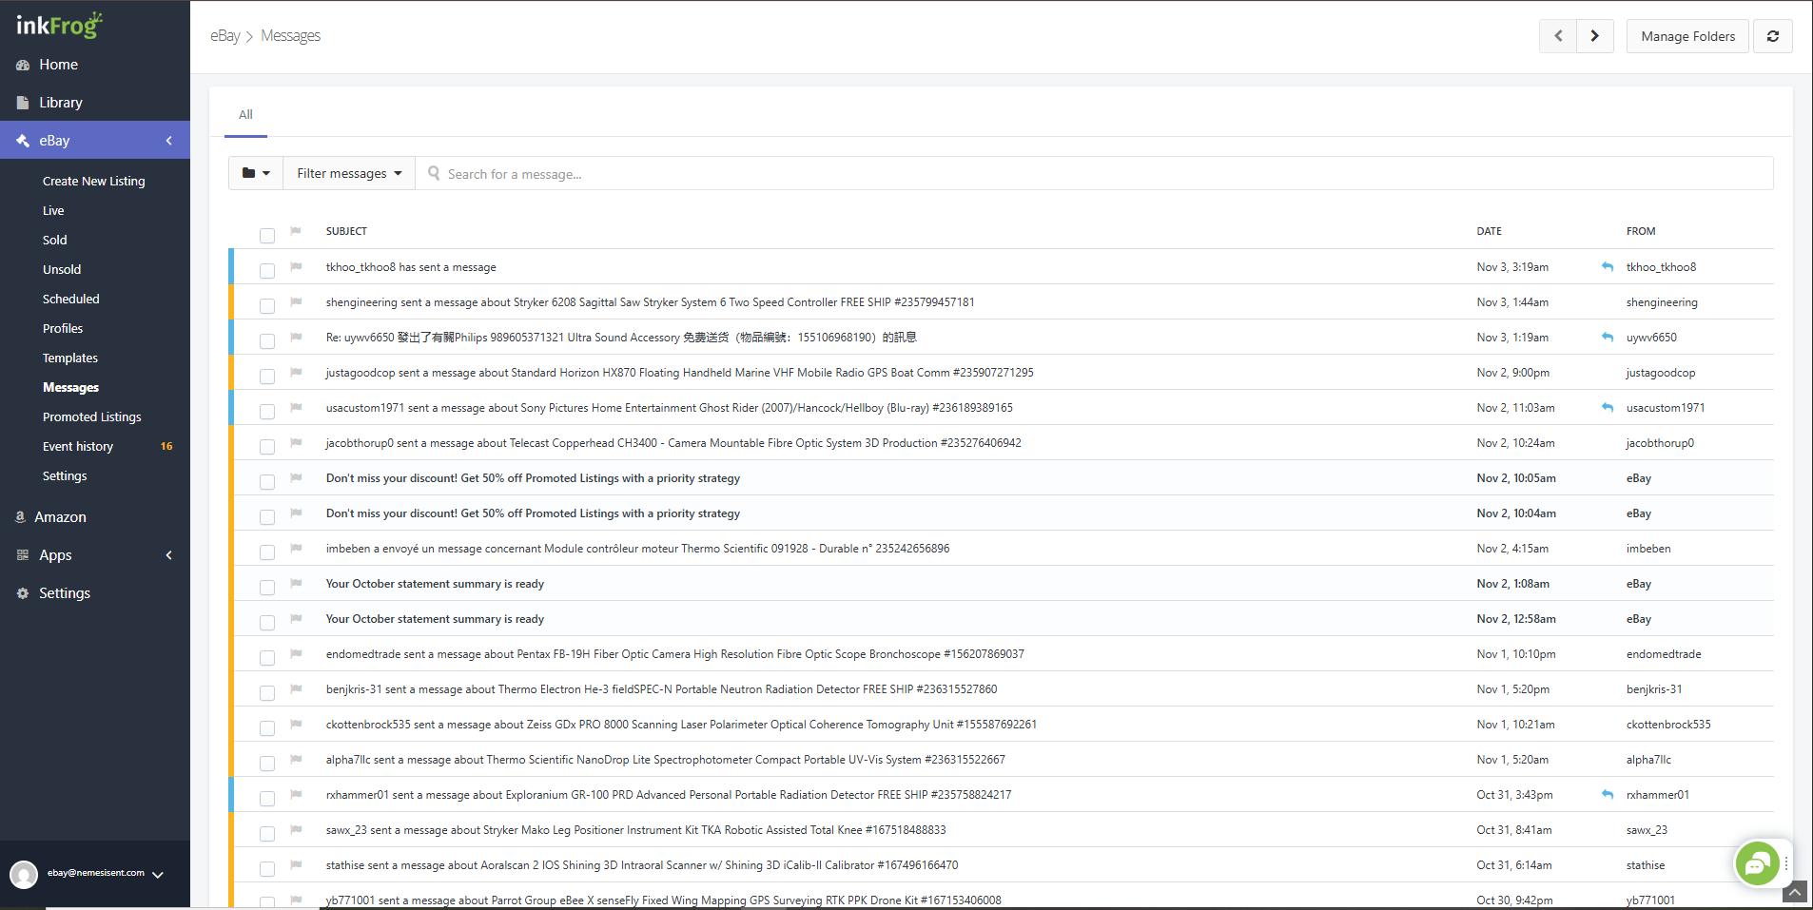Click the inkFrog logo
The height and width of the screenshot is (910, 1813).
(59, 25)
